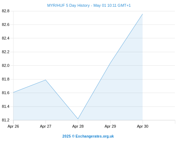The width and height of the screenshot is (176, 142).
Task: Open the Exchangerates.org.uk copyright link
Action: pos(88,136)
